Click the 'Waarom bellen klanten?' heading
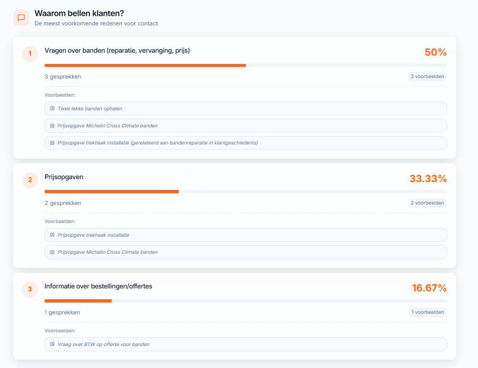This screenshot has width=478, height=368. pyautogui.click(x=79, y=13)
